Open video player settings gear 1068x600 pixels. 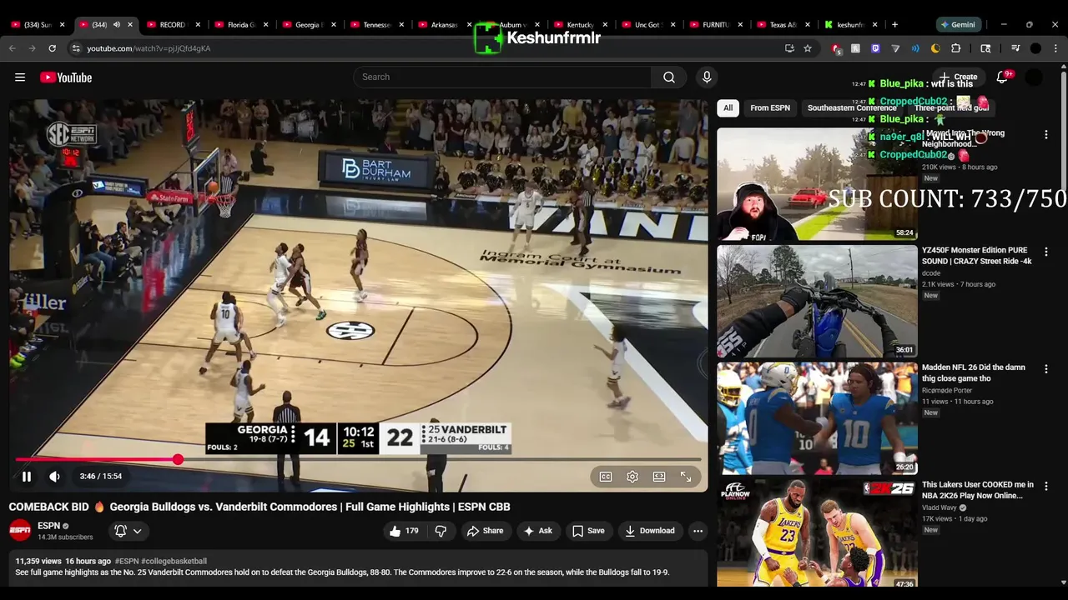tap(632, 477)
